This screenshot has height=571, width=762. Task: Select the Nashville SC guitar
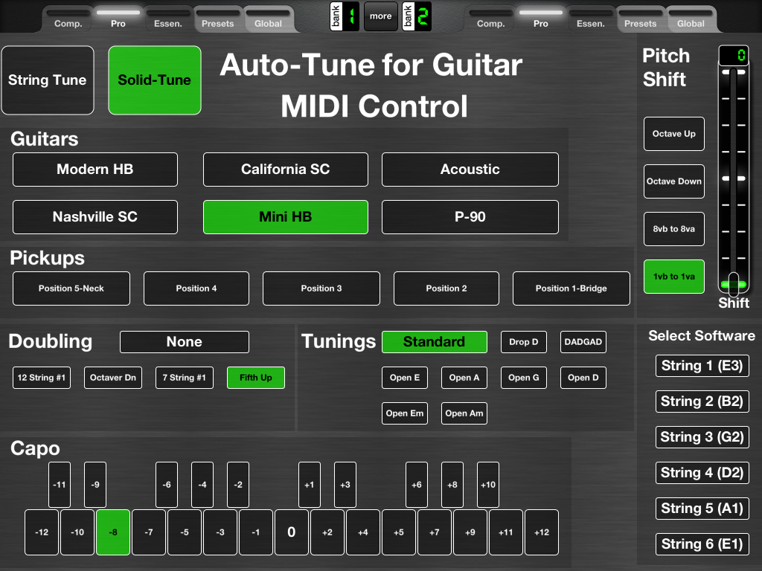pyautogui.click(x=95, y=217)
